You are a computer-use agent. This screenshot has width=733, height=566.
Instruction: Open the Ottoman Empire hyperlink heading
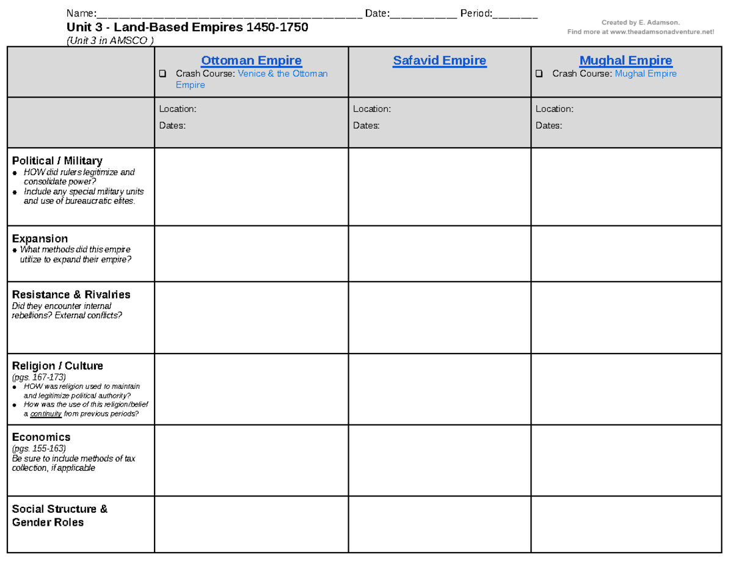(251, 60)
